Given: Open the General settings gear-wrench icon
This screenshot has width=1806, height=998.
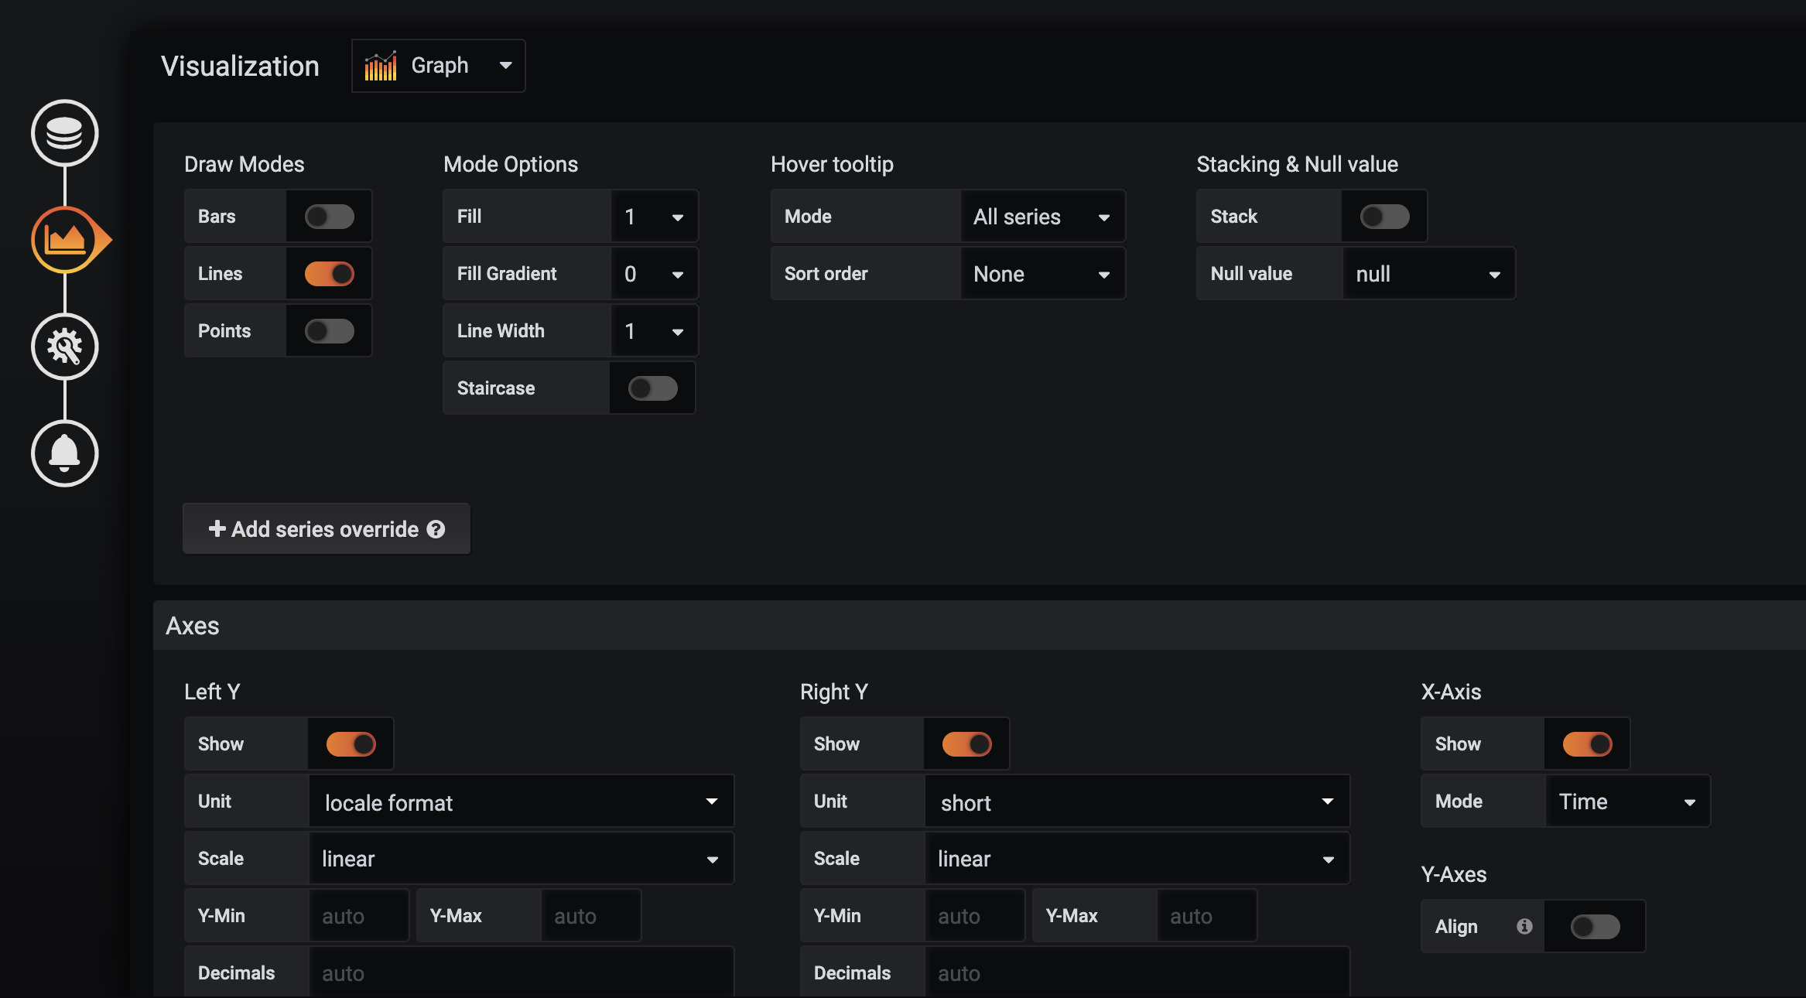Looking at the screenshot, I should pyautogui.click(x=64, y=347).
